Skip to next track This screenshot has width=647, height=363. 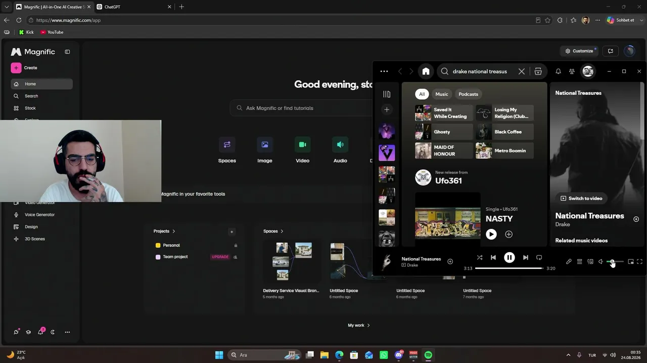point(526,258)
